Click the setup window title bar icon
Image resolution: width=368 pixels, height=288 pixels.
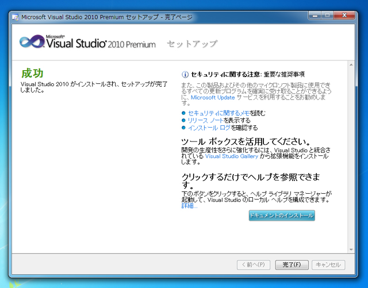coord(16,17)
